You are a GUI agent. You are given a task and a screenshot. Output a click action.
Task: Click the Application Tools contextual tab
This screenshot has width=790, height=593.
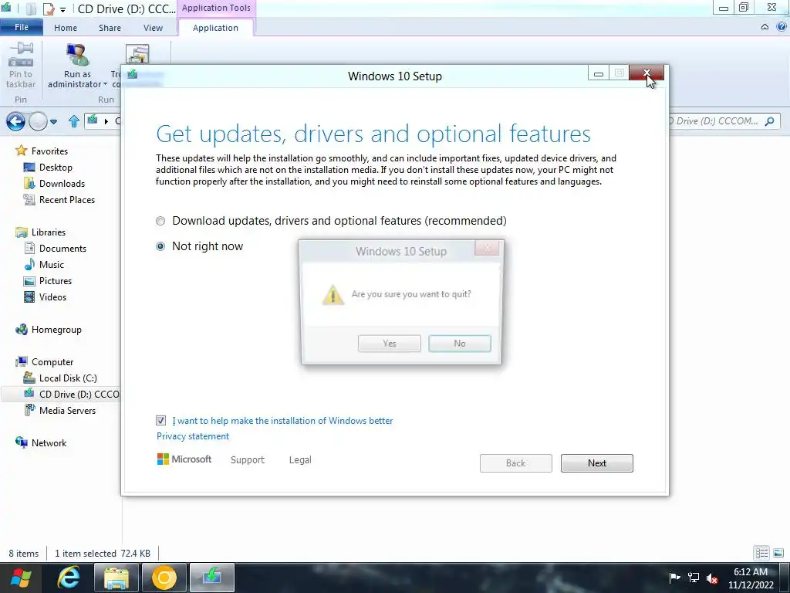tap(216, 8)
